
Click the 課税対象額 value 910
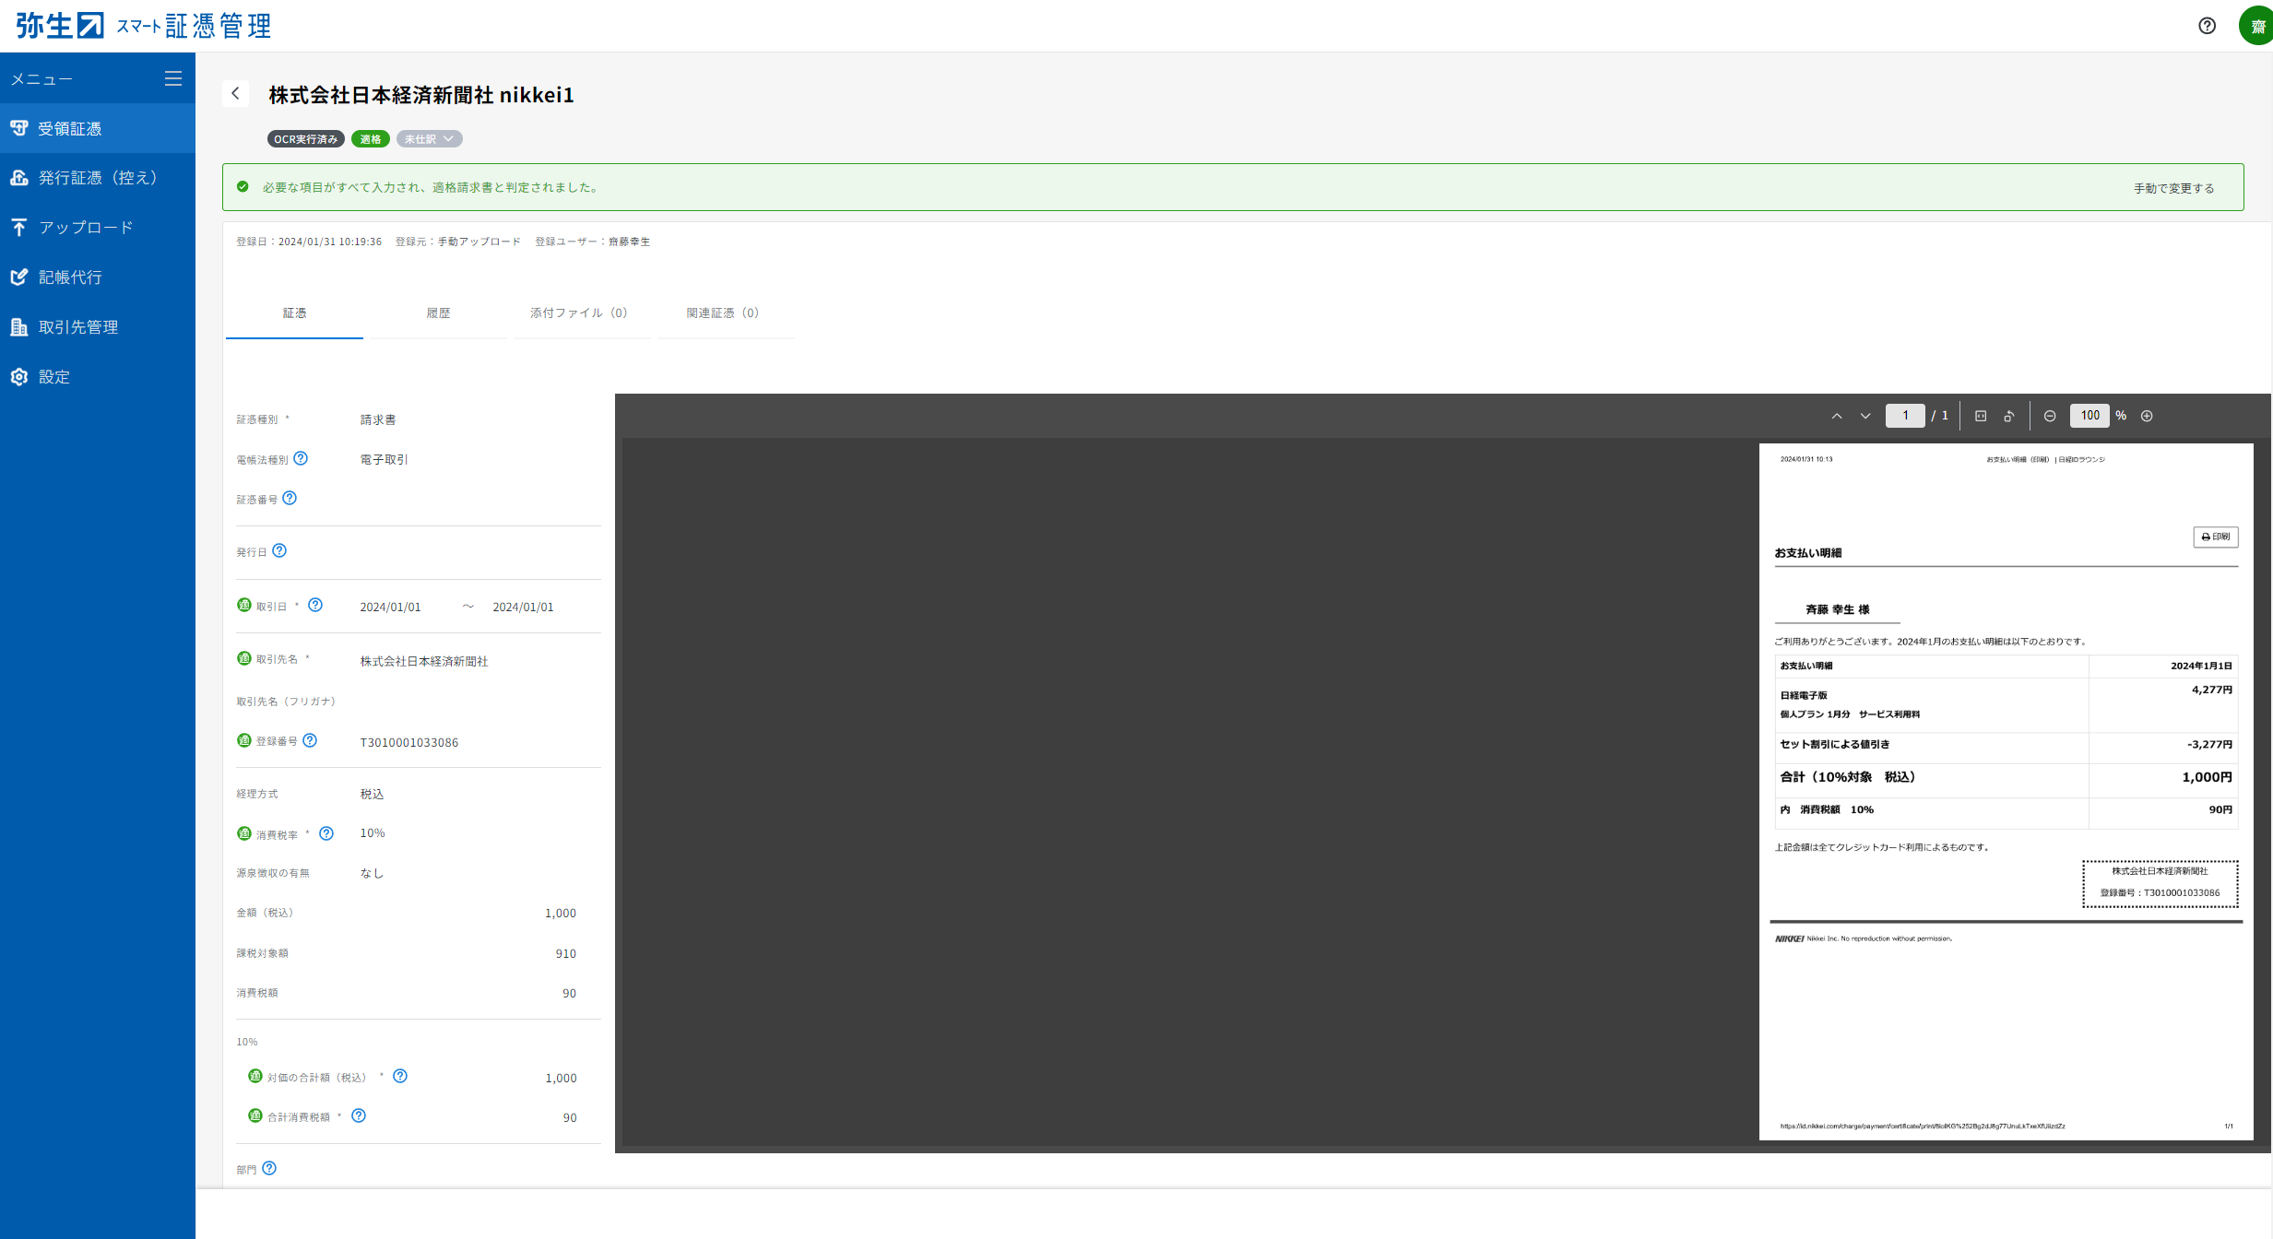[565, 953]
